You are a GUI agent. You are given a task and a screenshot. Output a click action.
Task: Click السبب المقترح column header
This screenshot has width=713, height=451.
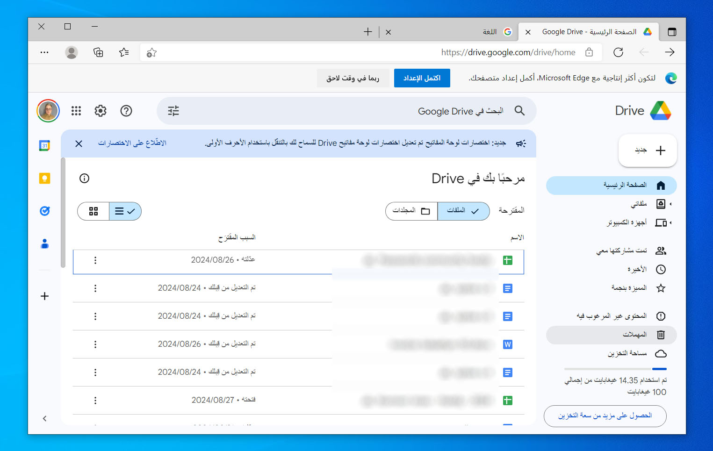click(237, 238)
